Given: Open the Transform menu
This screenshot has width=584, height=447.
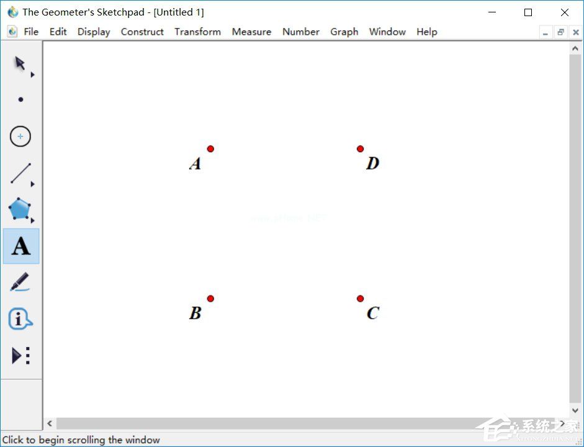Looking at the screenshot, I should point(197,32).
